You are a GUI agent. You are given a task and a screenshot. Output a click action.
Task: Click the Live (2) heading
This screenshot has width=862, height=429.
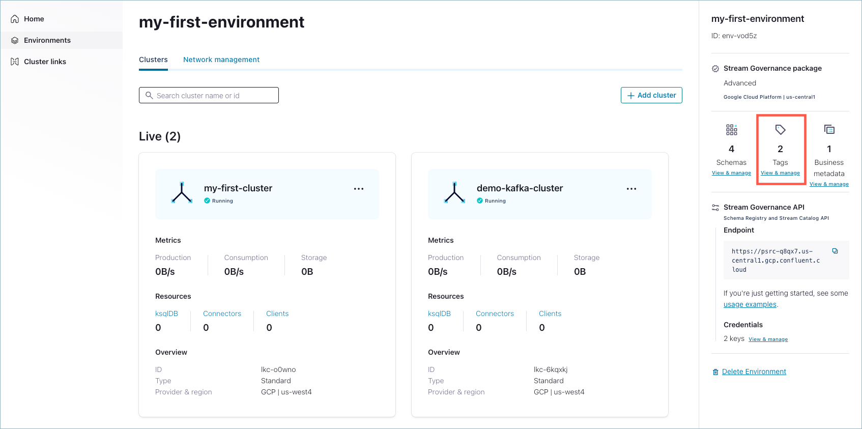(x=160, y=136)
